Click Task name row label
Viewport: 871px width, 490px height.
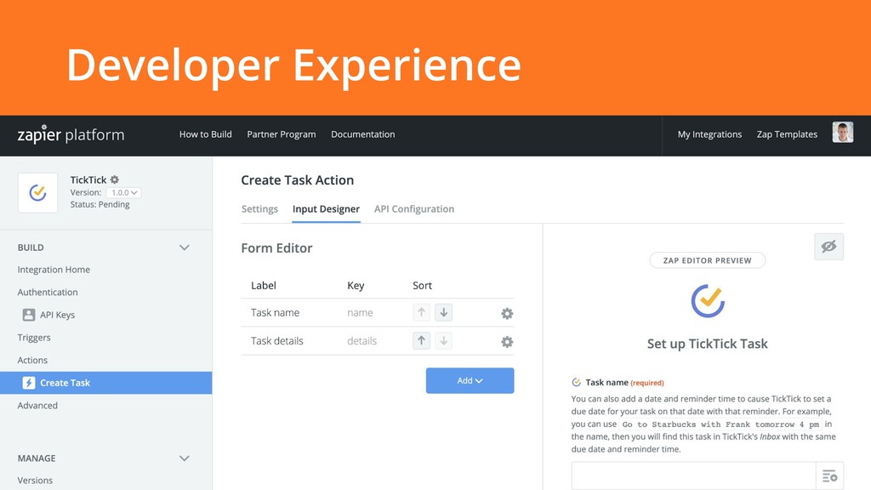point(275,313)
